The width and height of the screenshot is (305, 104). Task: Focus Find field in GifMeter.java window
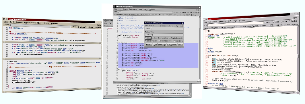point(145,12)
